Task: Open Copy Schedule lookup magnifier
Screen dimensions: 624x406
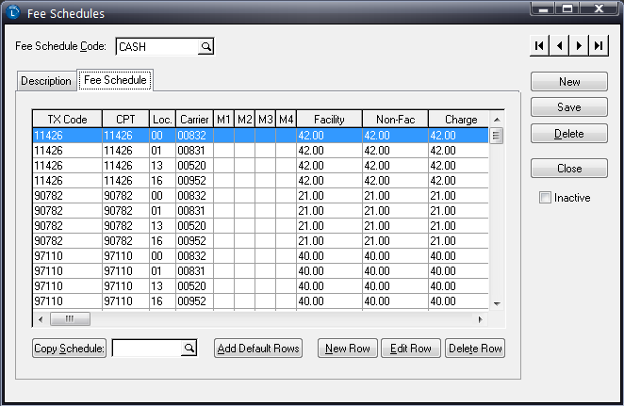Action: click(x=189, y=349)
